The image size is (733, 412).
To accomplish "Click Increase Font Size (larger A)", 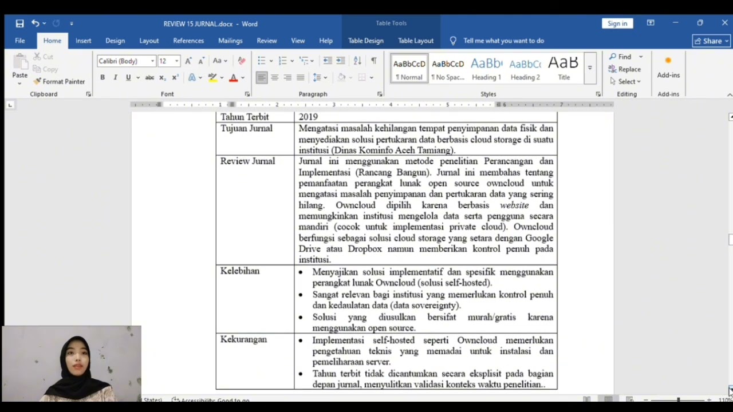I will [x=188, y=61].
